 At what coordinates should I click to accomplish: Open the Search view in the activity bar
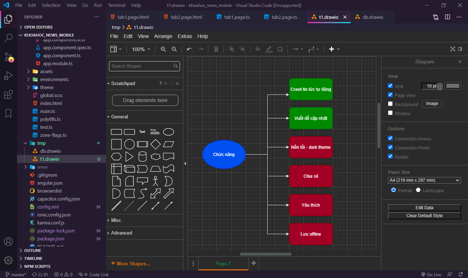(8, 38)
